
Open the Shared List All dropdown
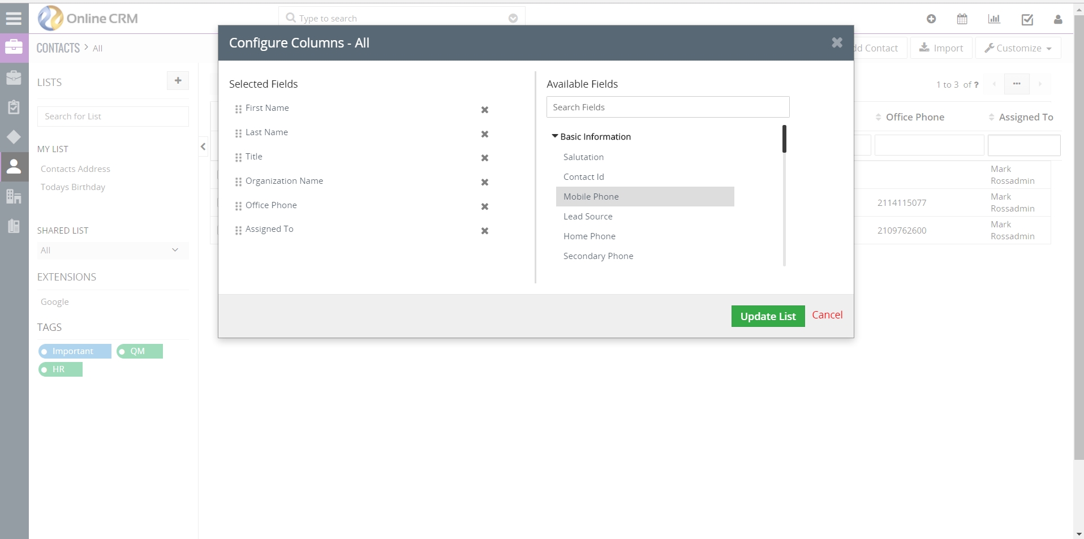click(x=112, y=251)
